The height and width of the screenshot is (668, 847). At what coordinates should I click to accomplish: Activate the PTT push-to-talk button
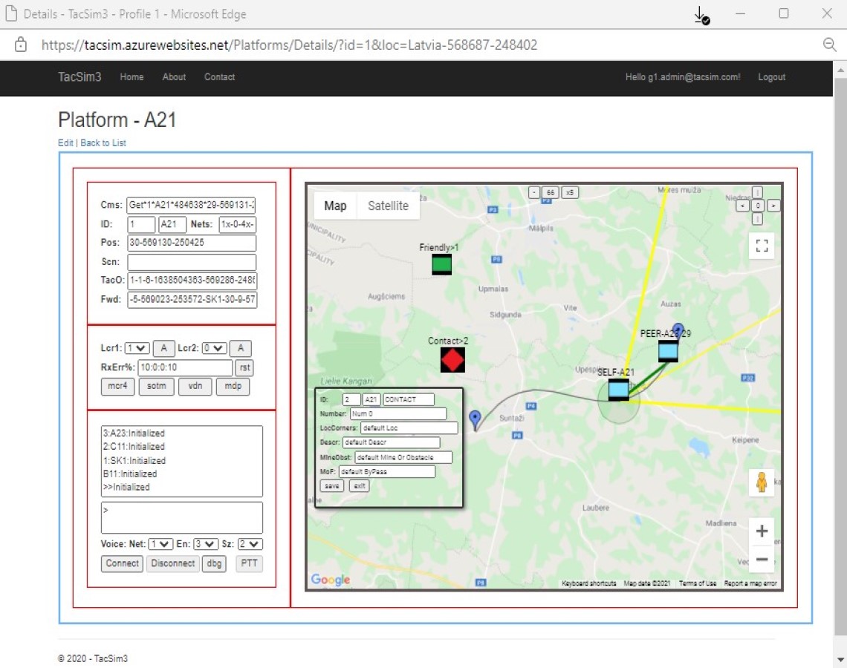[x=249, y=563]
